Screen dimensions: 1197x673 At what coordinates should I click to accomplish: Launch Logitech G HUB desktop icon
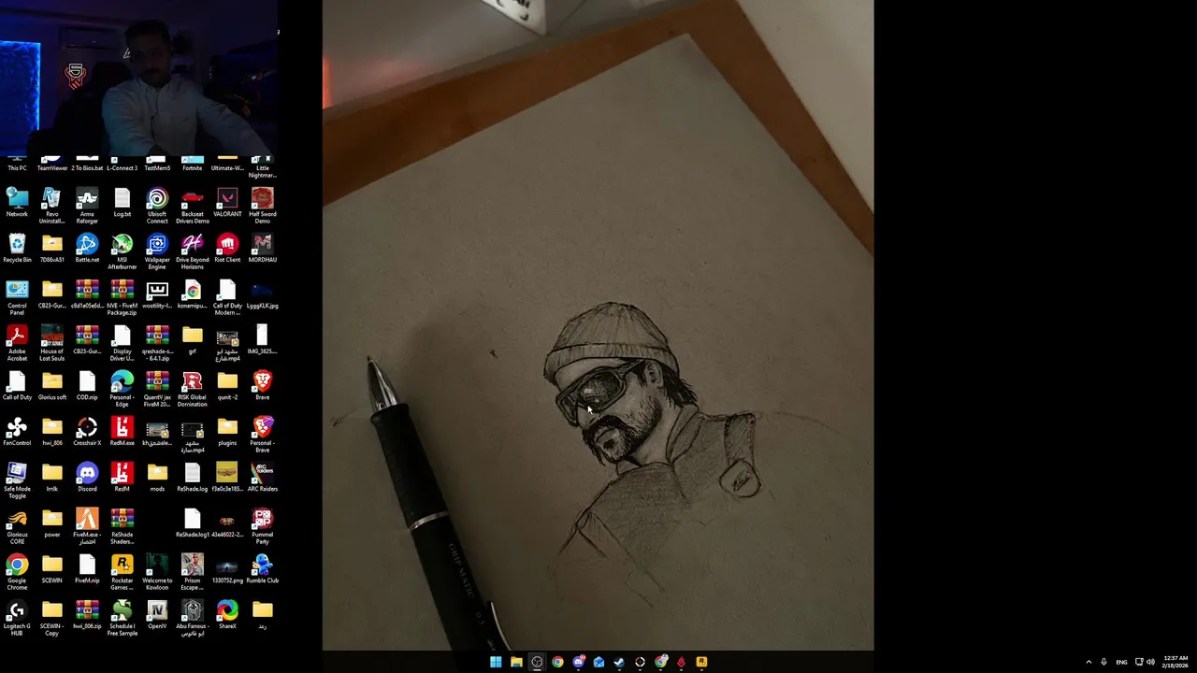coord(17,618)
